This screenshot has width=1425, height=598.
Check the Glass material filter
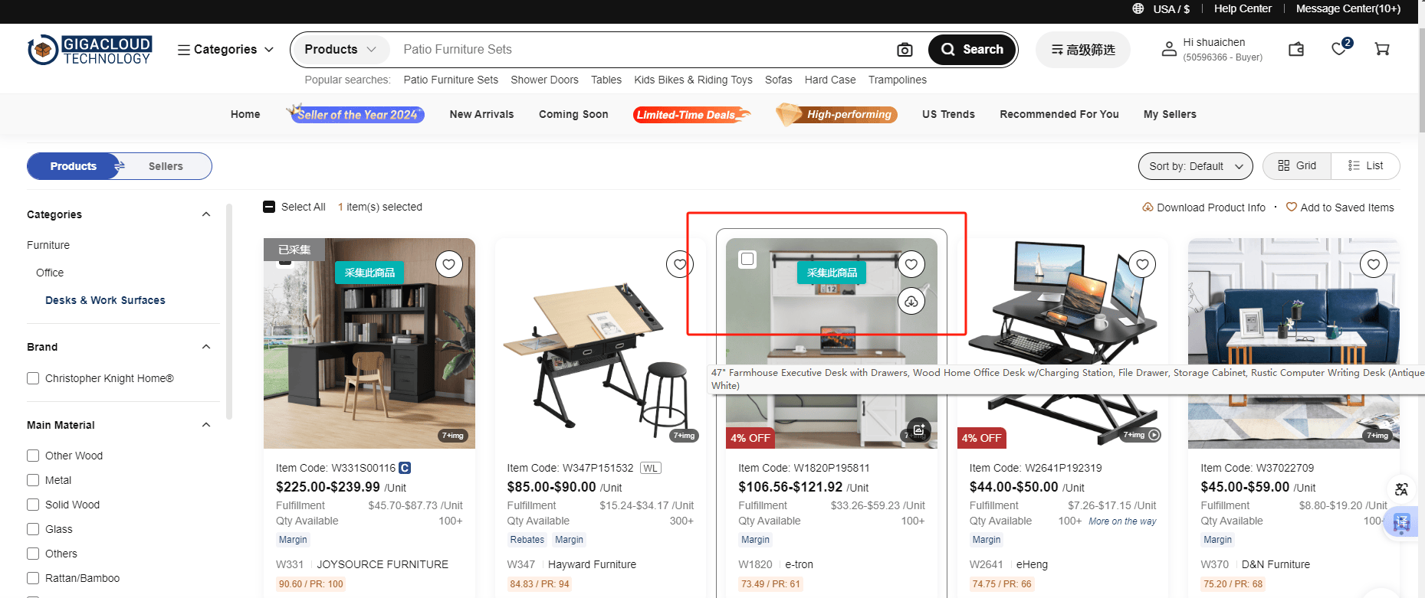33,529
